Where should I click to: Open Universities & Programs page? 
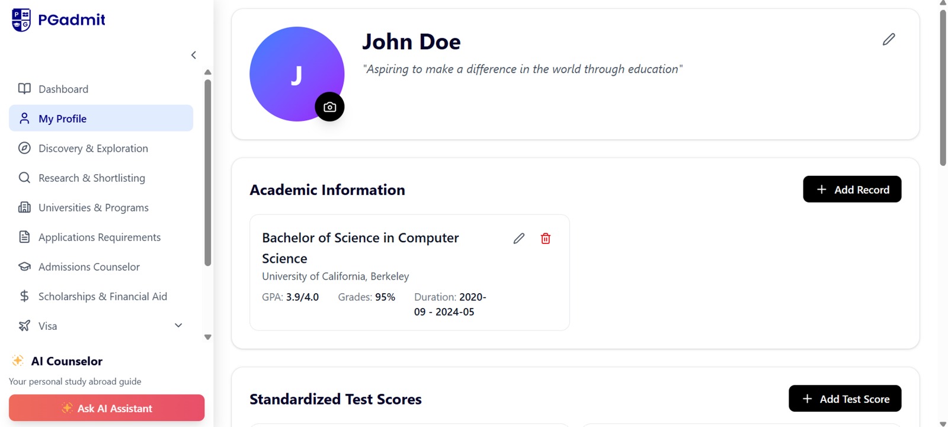[x=93, y=207]
